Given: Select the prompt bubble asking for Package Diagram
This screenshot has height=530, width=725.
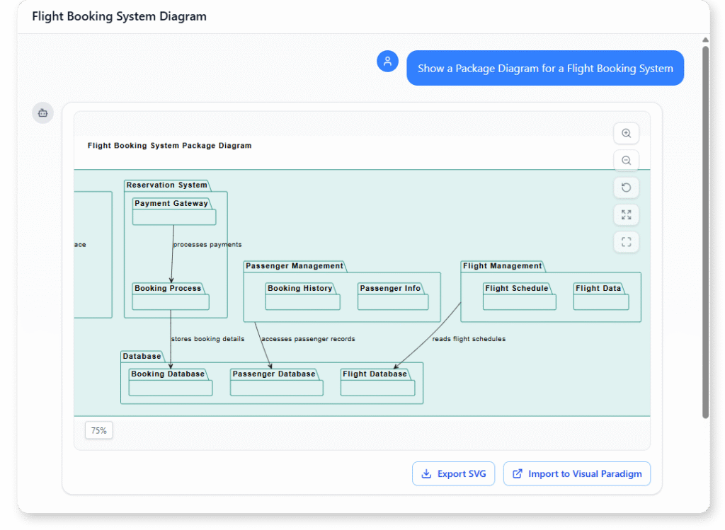Looking at the screenshot, I should pos(545,68).
